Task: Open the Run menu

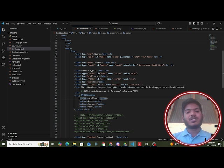Action: 40,23
